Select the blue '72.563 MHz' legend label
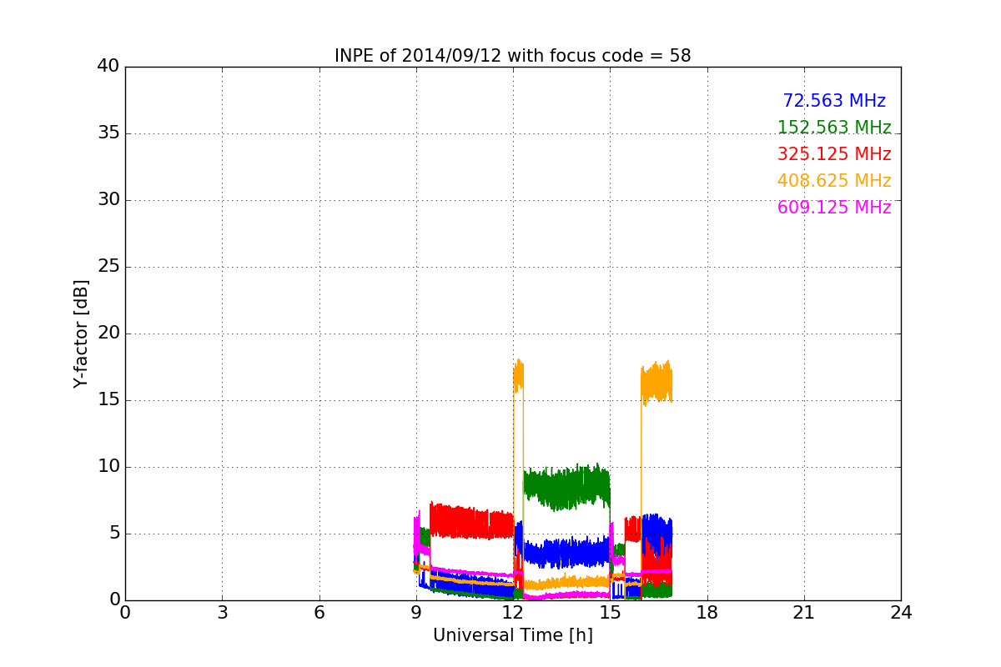The image size is (1001, 667). tap(834, 101)
